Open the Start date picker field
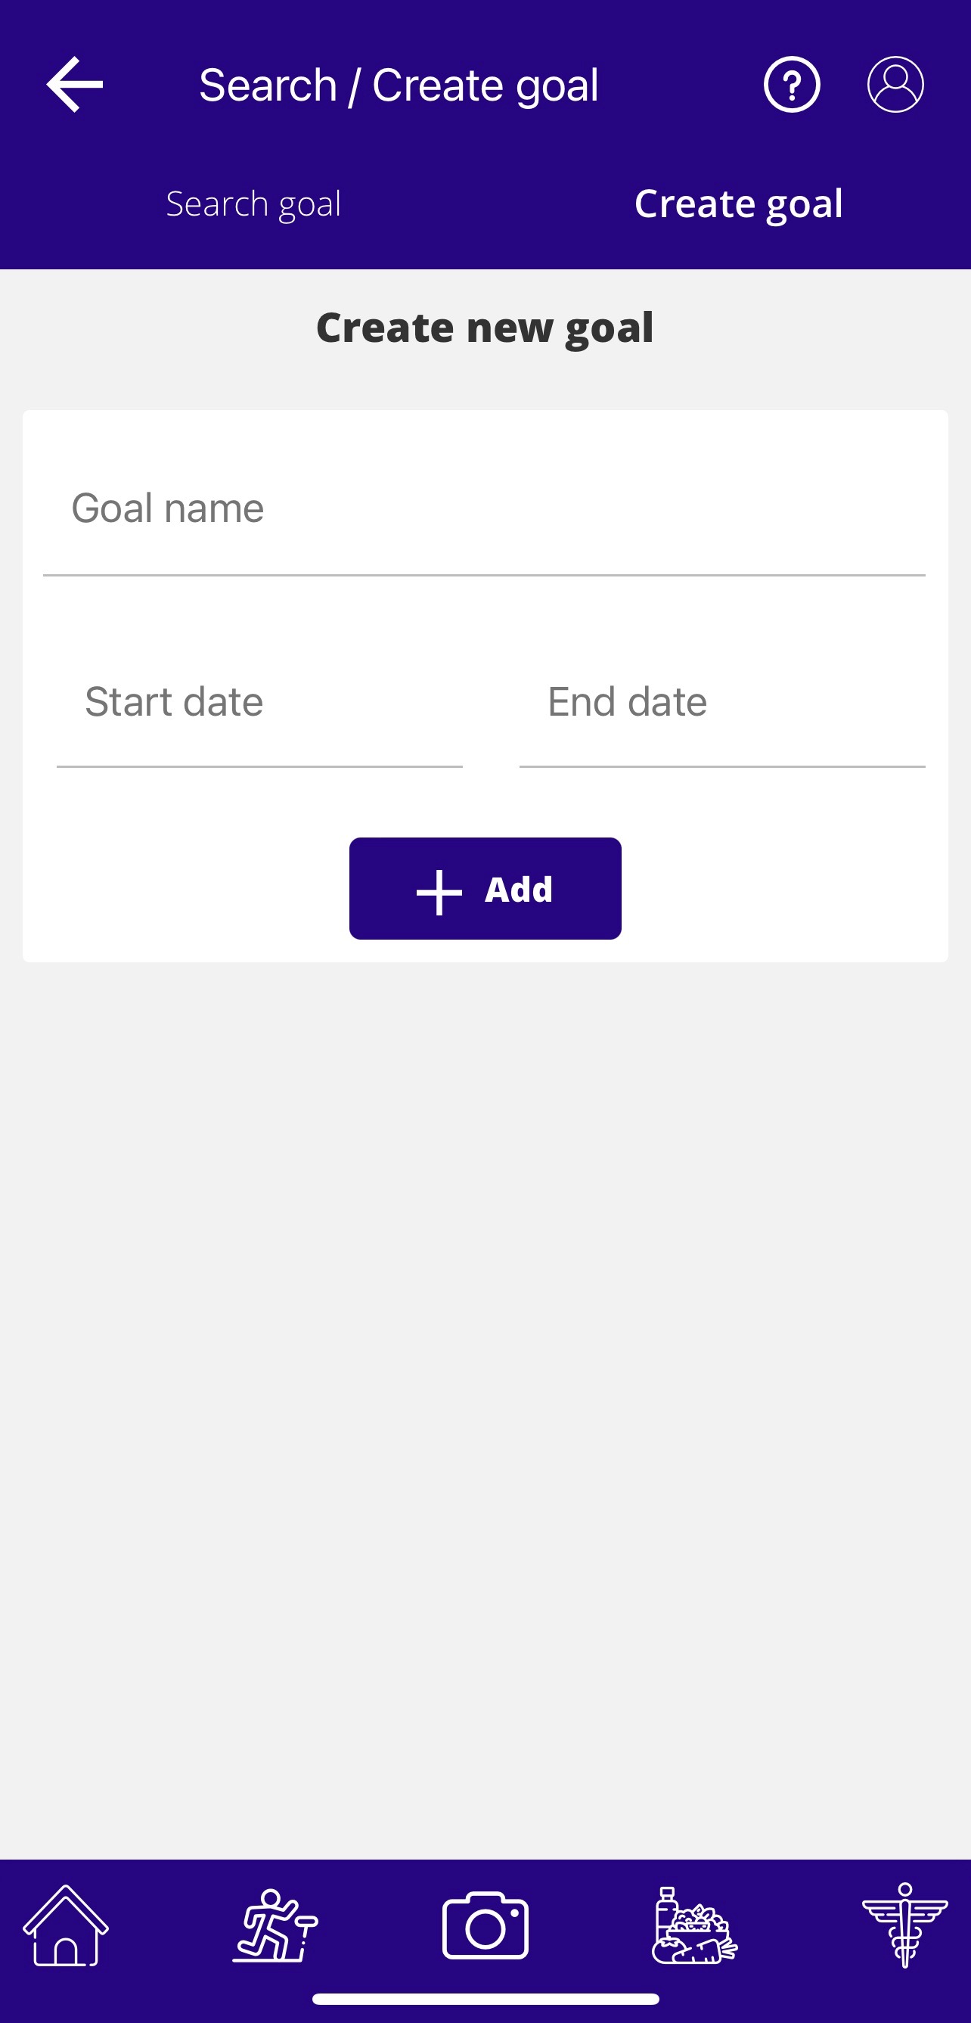The width and height of the screenshot is (971, 2023). click(x=259, y=701)
